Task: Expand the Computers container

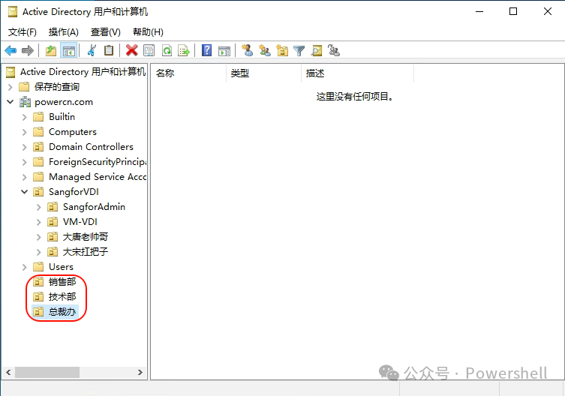Action: 25,132
